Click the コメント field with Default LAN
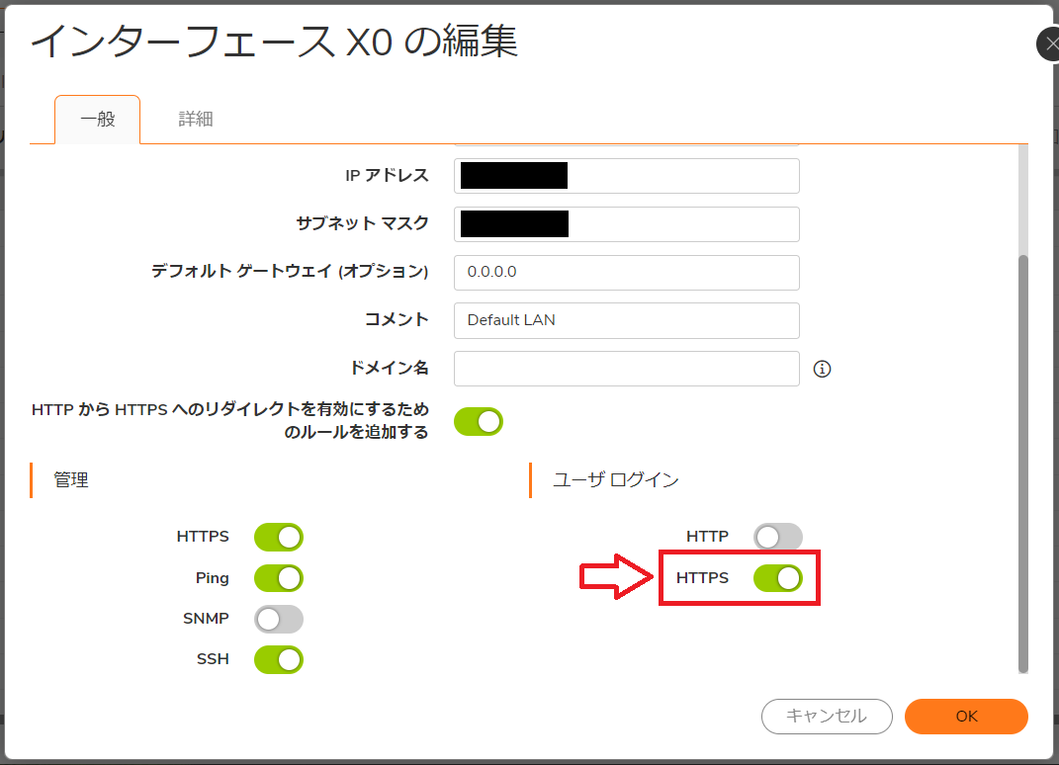Screen dimensions: 1059x765 click(x=626, y=320)
